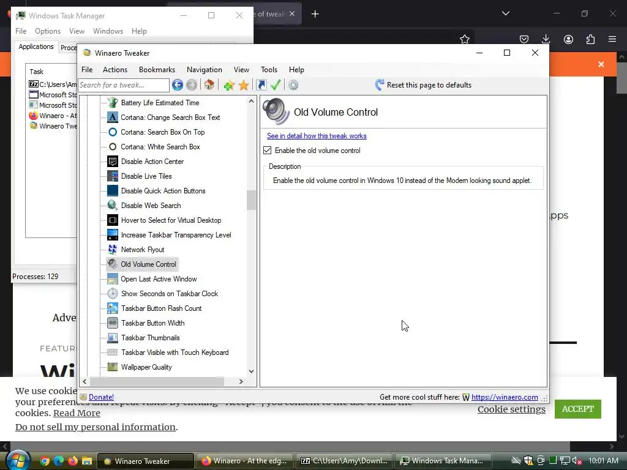Select Disable Web Search tweak
The height and width of the screenshot is (470, 627).
151,206
